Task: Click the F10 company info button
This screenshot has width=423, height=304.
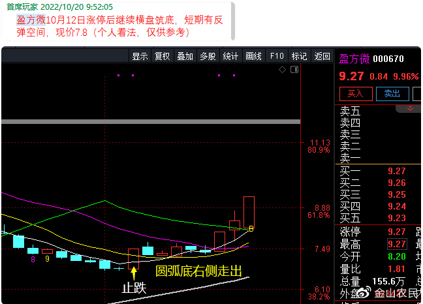Action: pos(277,56)
